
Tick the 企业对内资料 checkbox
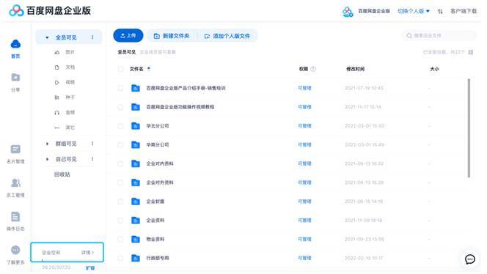point(120,164)
